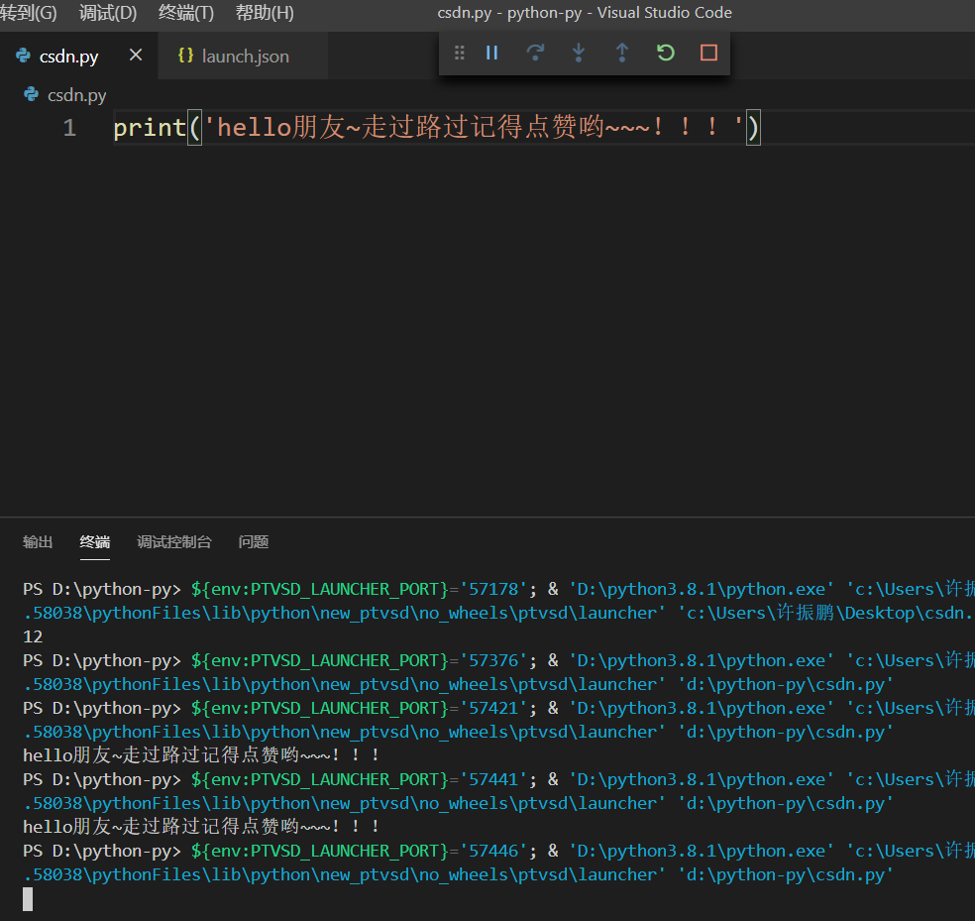Click the JSON braces icon on launch.json tab
Screen dimensions: 975x921
click(185, 56)
